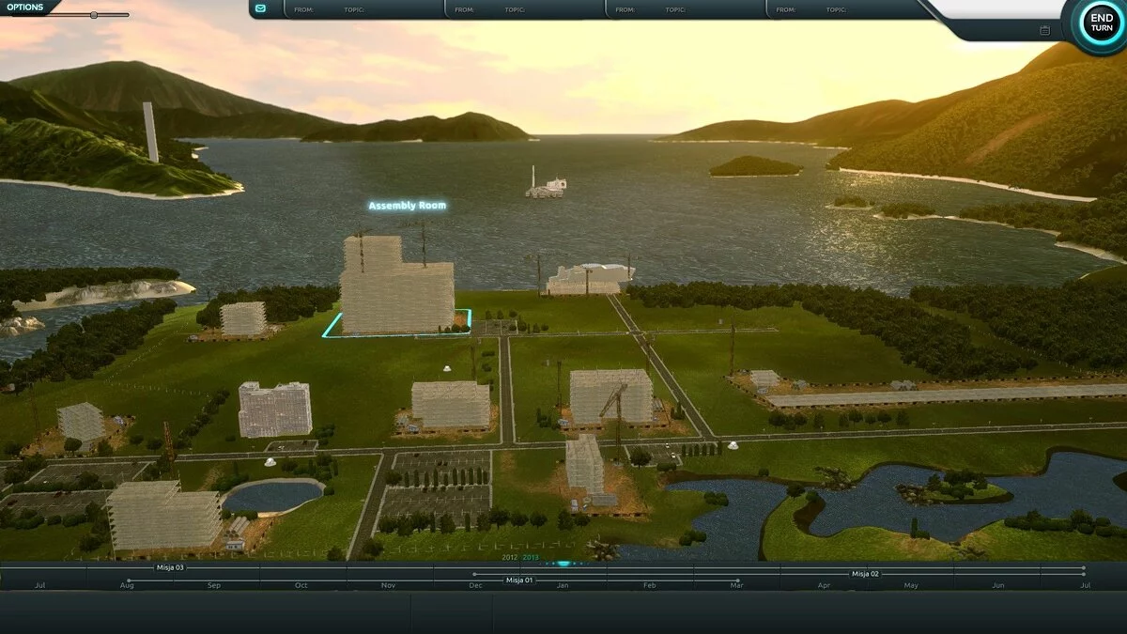The width and height of the screenshot is (1127, 634).
Task: Select Misja 02 on the timeline
Action: click(864, 573)
